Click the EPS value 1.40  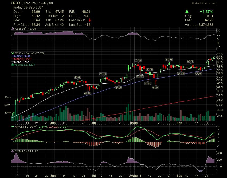tap(87, 16)
